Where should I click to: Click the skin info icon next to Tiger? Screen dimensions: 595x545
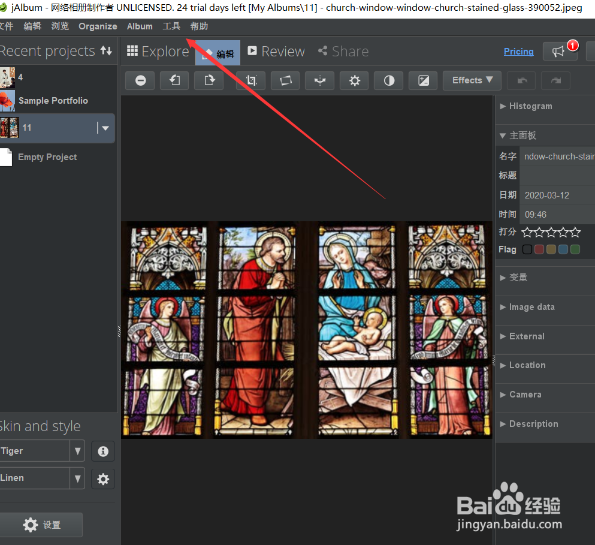point(103,451)
